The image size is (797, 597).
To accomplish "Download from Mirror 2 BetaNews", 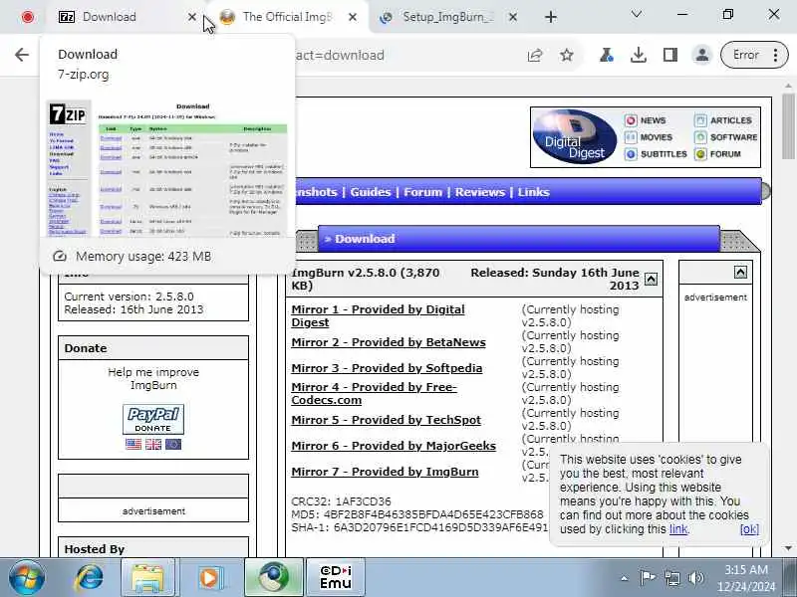I will (389, 342).
